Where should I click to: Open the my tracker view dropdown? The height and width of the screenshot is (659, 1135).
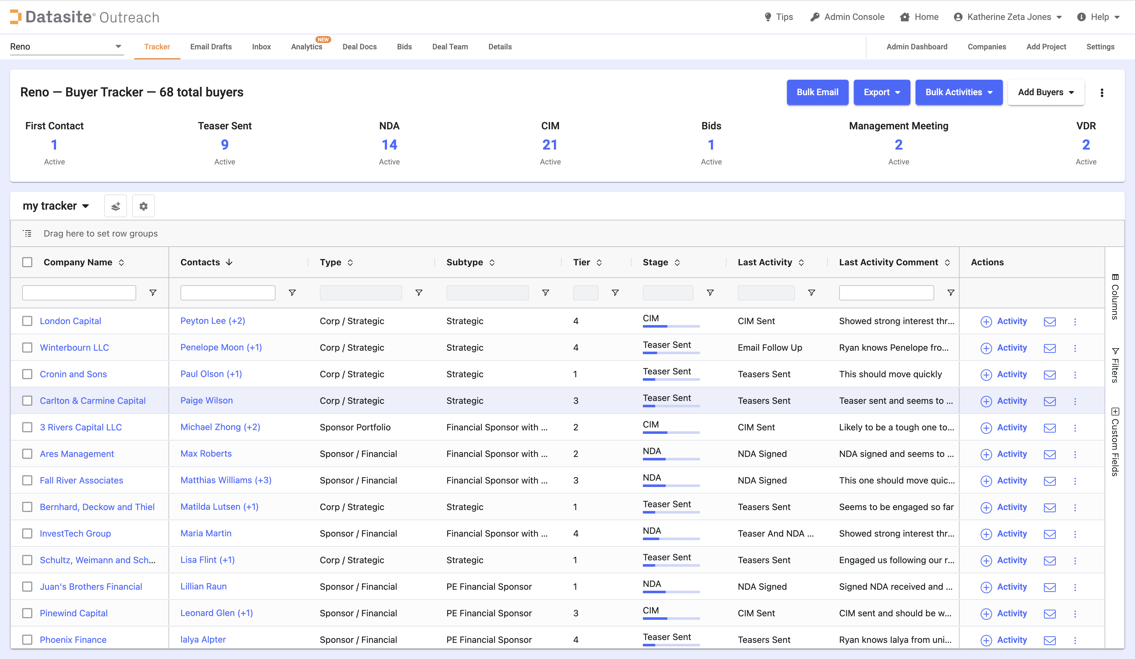[56, 206]
